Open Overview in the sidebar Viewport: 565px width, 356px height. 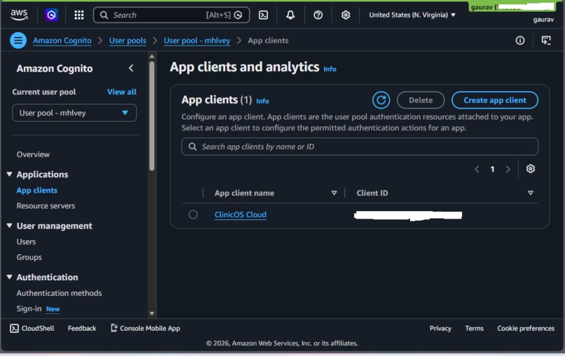point(33,154)
